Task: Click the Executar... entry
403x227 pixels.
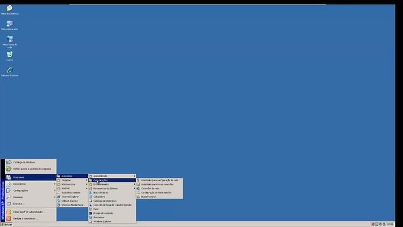Action: (31, 204)
